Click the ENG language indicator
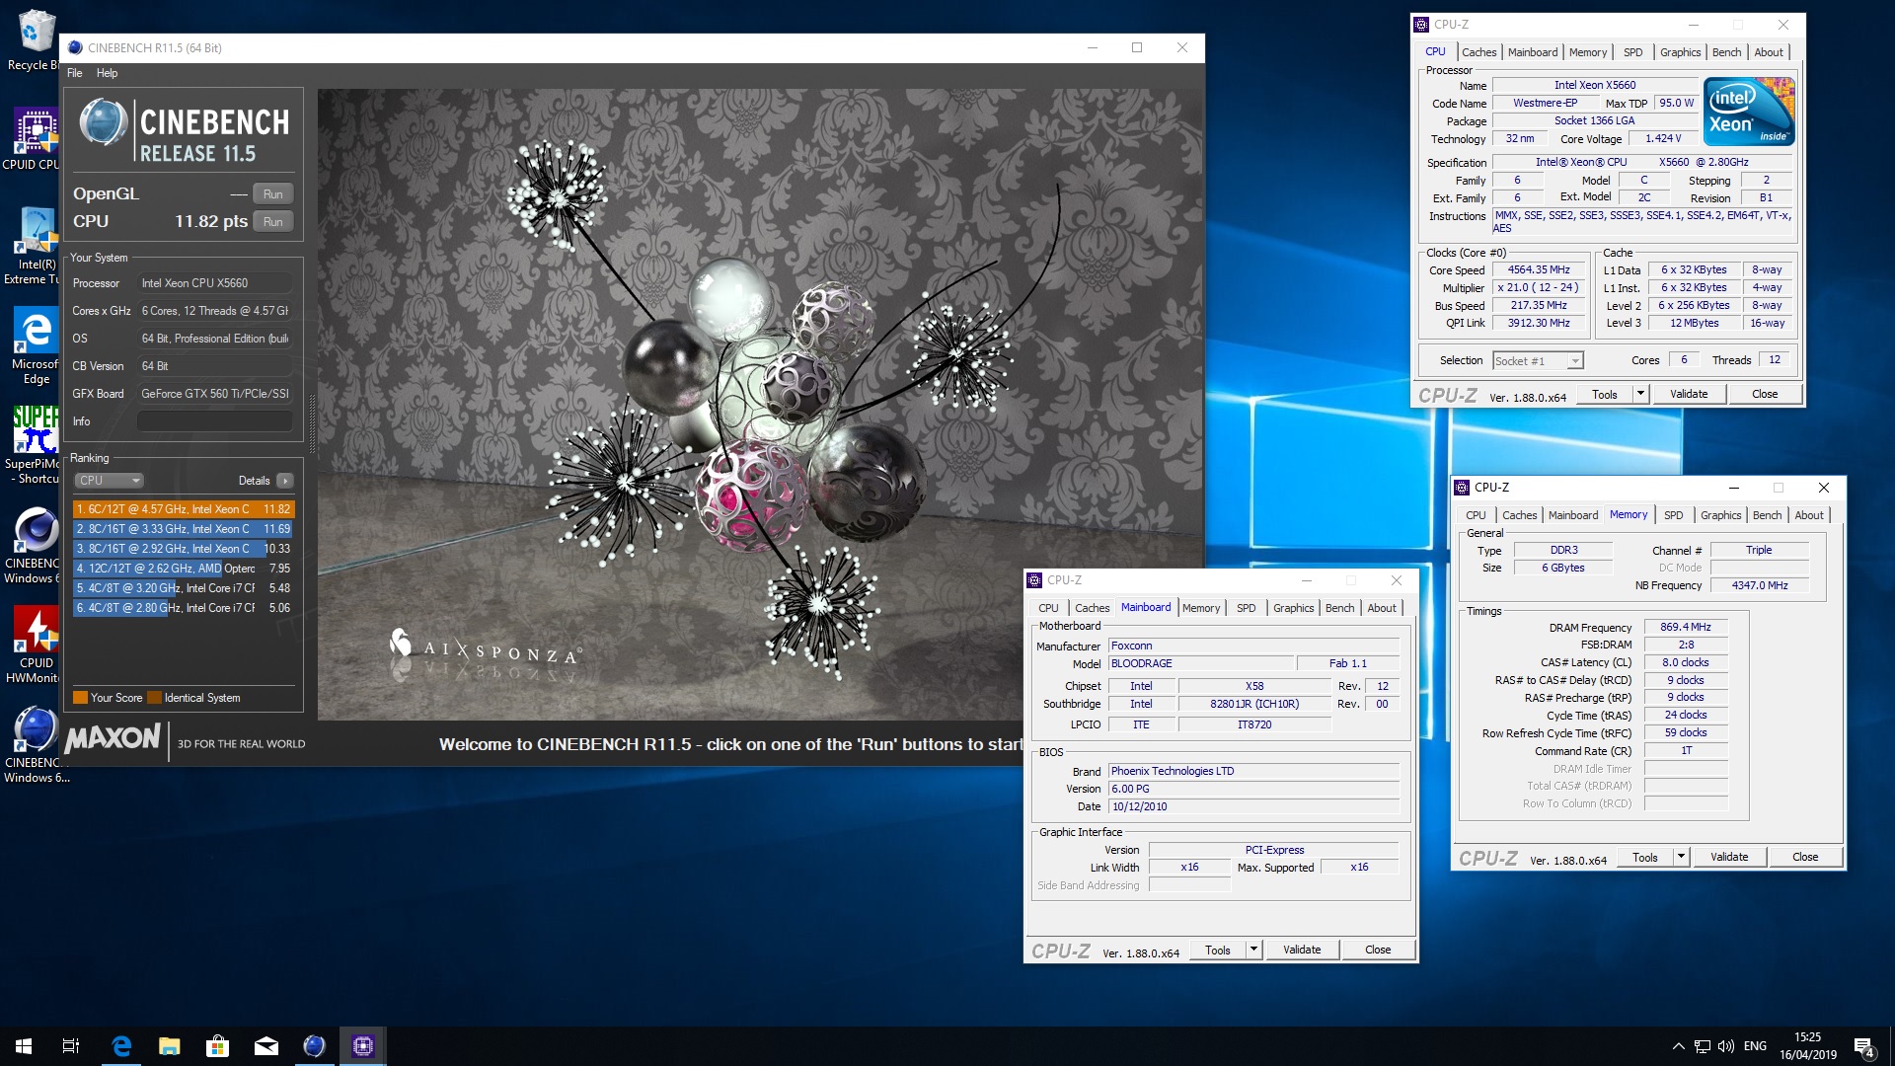Image resolution: width=1895 pixels, height=1066 pixels. coord(1755,1046)
